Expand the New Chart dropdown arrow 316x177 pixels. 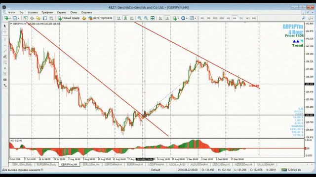pyautogui.click(x=10, y=18)
